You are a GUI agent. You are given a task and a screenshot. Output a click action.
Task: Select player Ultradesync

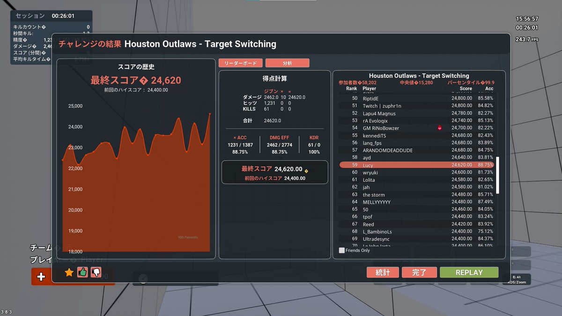tap(416, 239)
